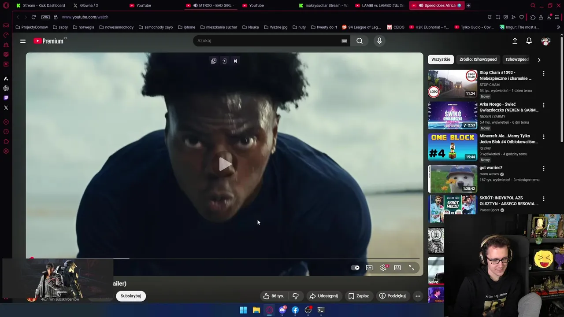Click the Zapisz save button
The image size is (564, 317).
pyautogui.click(x=359, y=296)
